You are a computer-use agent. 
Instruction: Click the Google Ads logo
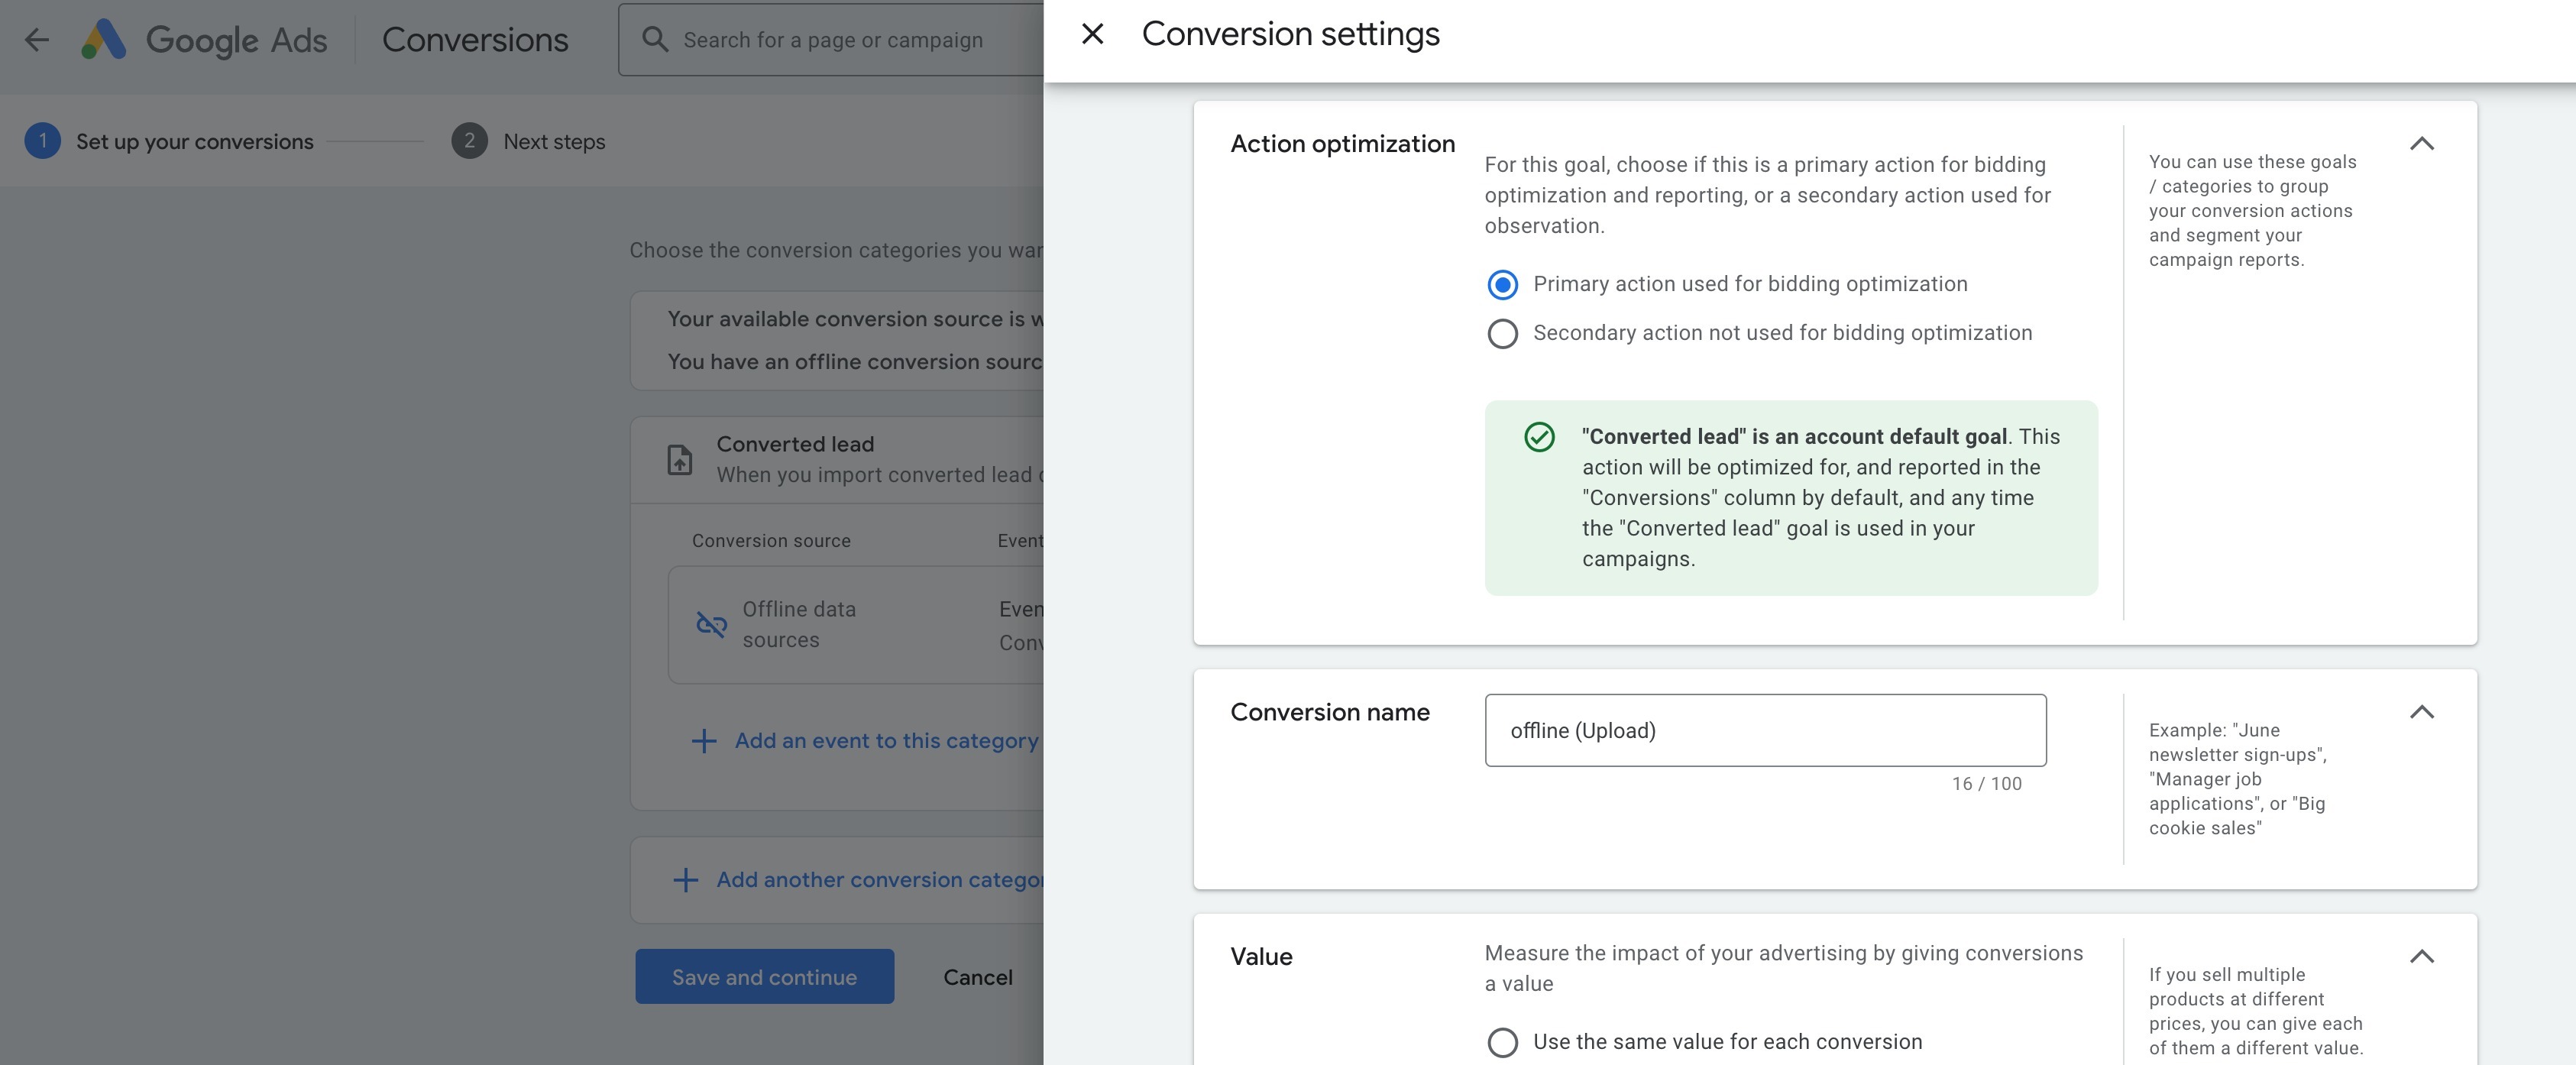point(104,40)
